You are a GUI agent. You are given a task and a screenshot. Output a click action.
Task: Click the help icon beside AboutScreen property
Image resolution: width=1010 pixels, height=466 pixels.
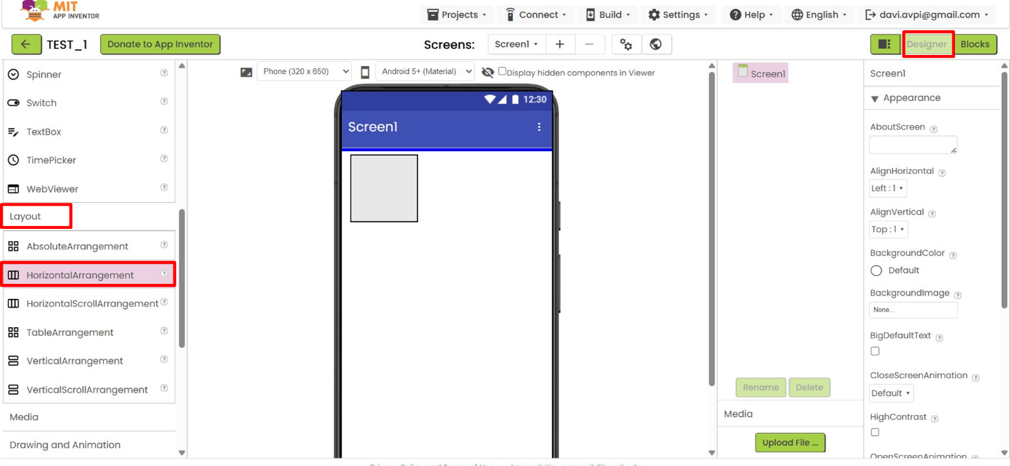click(934, 129)
